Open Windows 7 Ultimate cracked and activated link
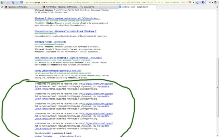 tap(67, 18)
